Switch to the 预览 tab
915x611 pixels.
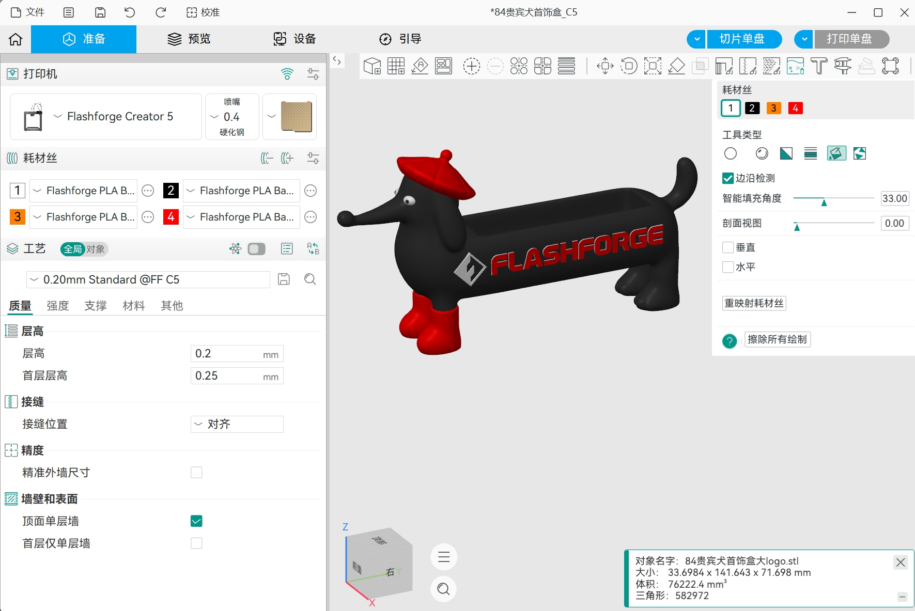click(x=189, y=39)
